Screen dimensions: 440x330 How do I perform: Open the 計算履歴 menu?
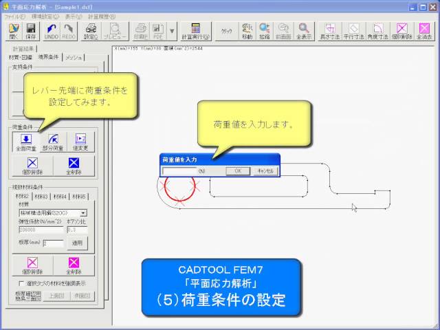(102, 16)
